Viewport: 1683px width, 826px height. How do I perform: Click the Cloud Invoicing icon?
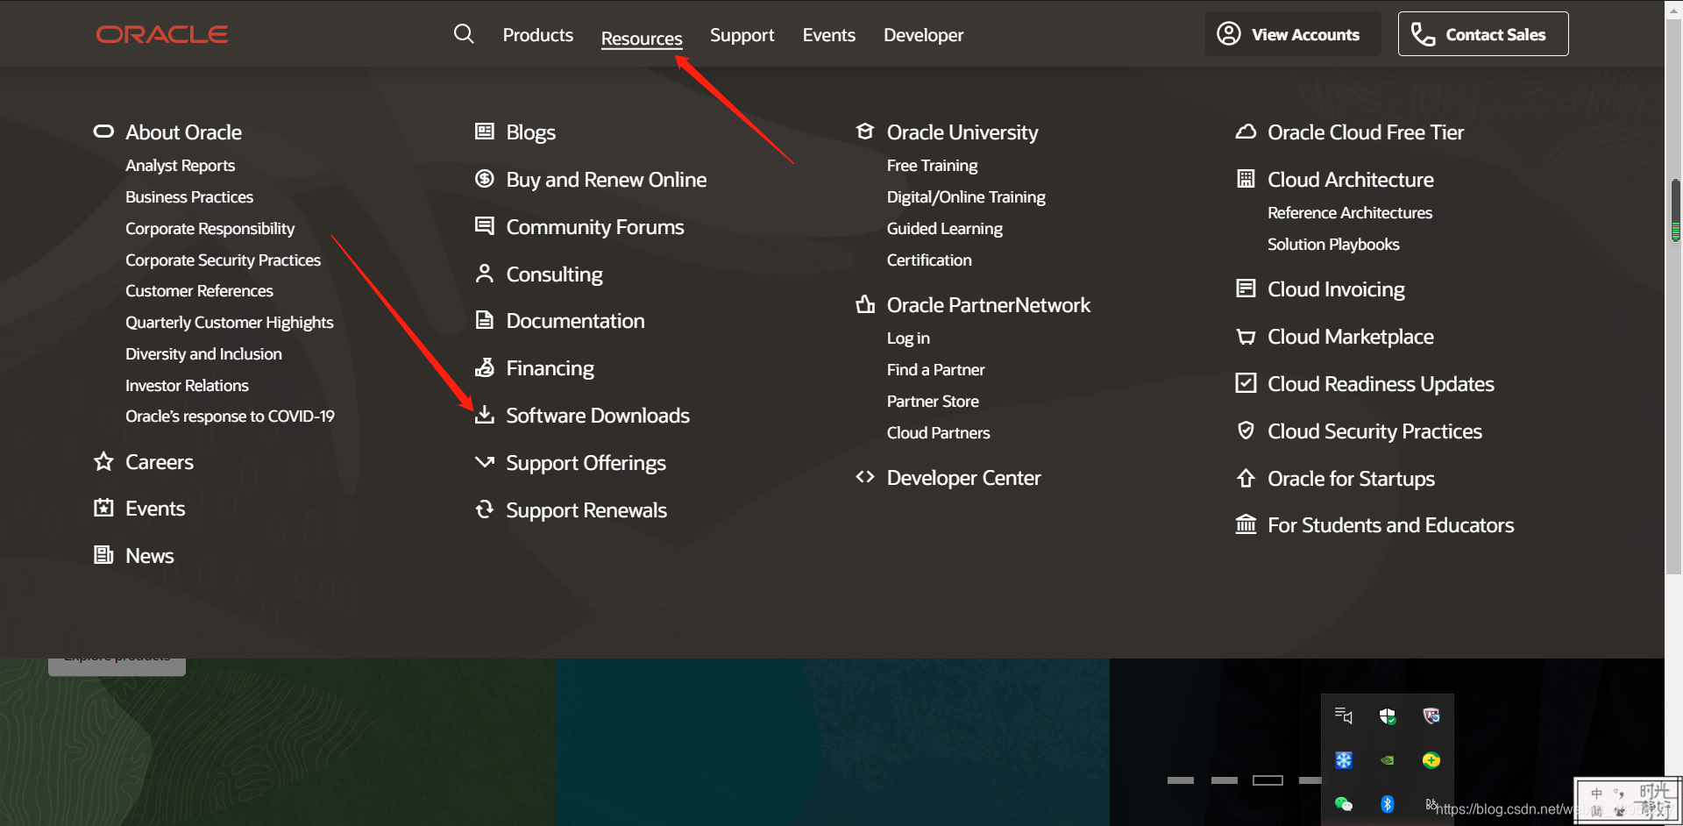pos(1246,288)
